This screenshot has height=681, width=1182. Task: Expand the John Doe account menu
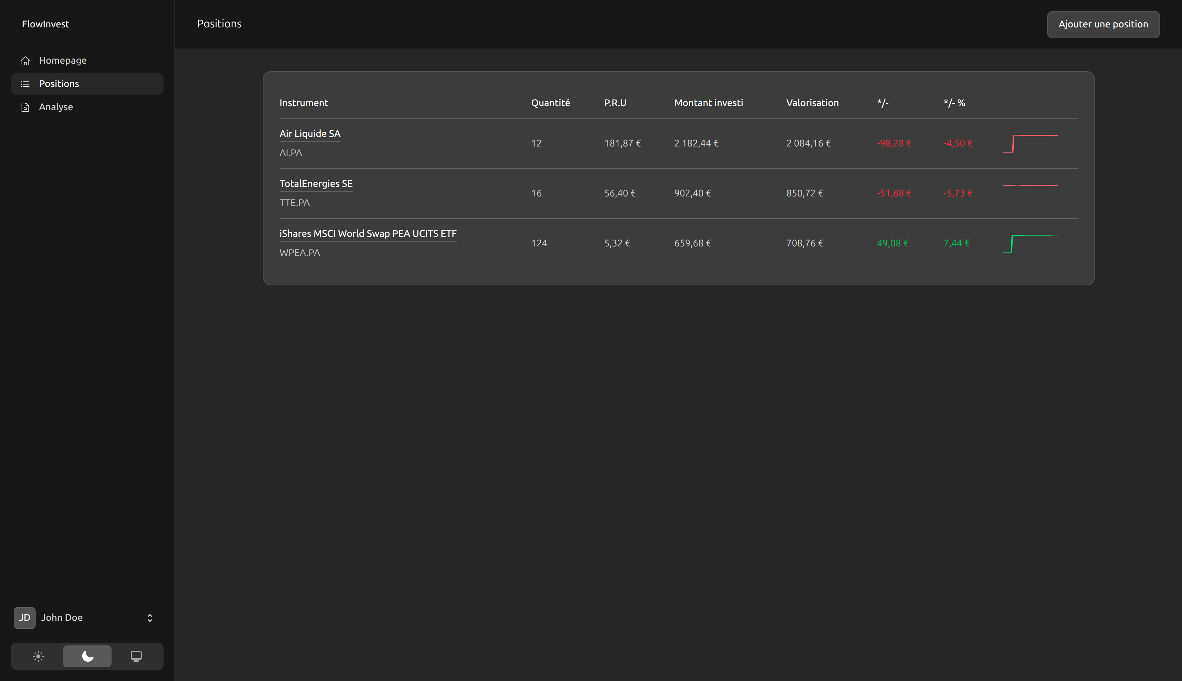point(150,618)
